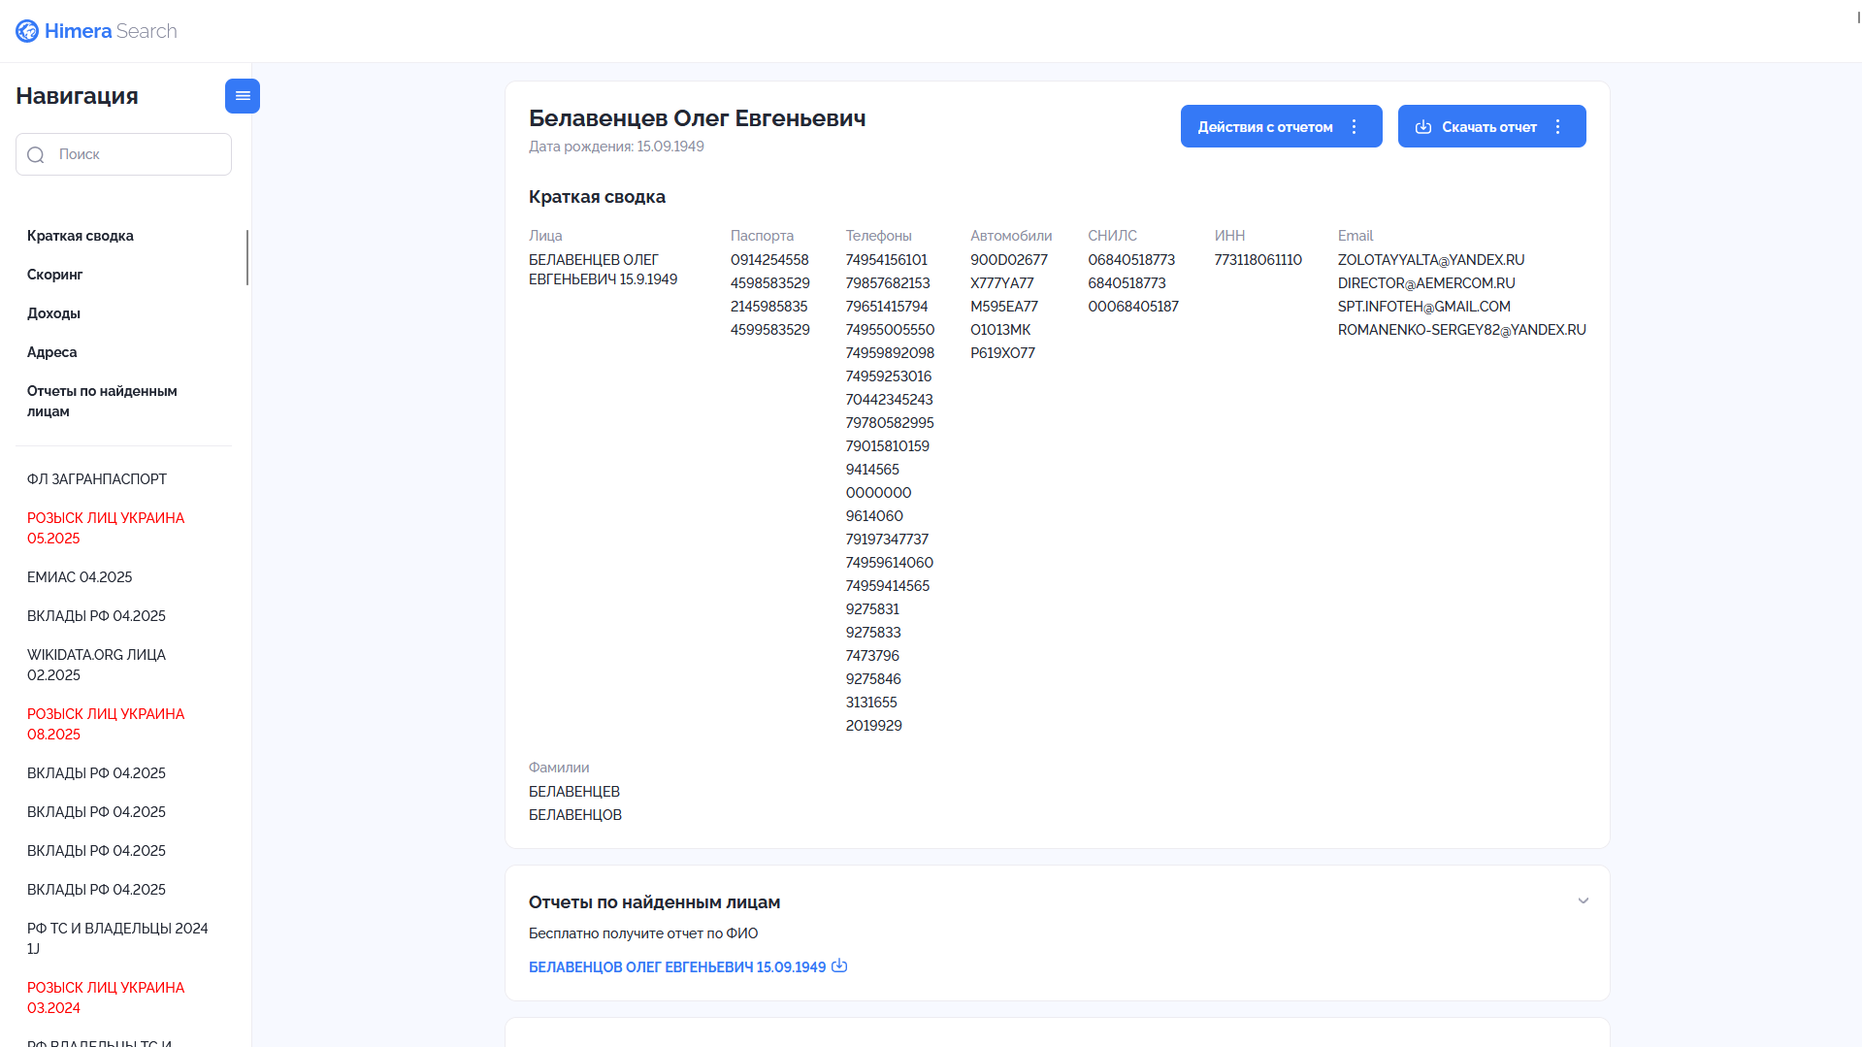The height and width of the screenshot is (1047, 1862).
Task: Select РОЗЫСК ЛИЦ УКРАИНА 03.2024 source
Action: click(106, 998)
